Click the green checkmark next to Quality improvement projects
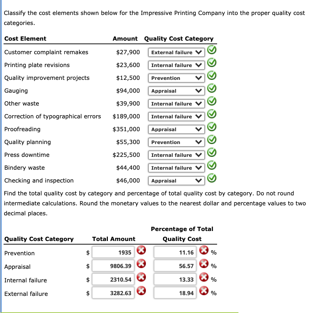326x313 pixels. click(211, 76)
